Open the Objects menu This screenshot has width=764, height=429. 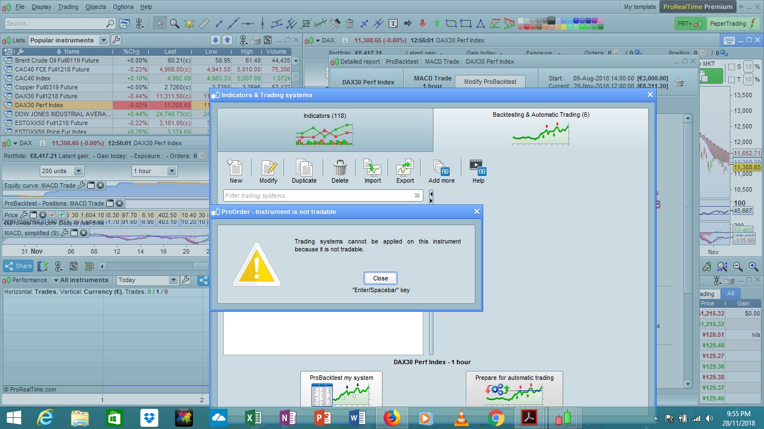pyautogui.click(x=96, y=7)
